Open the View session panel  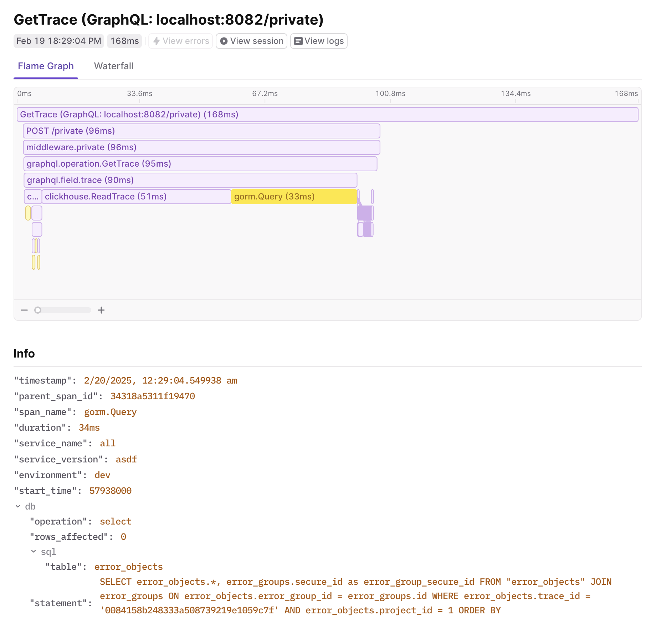[251, 41]
